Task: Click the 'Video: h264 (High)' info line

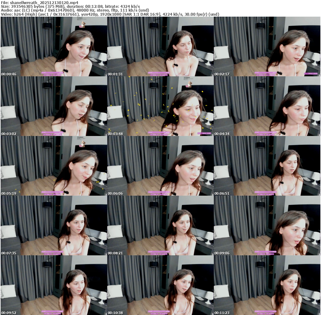Action: tap(110, 14)
